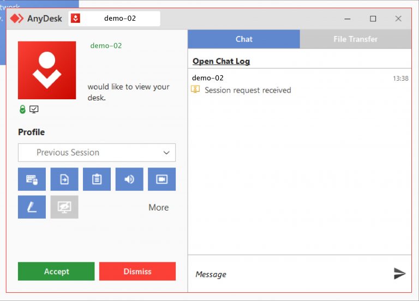Open Chat Log link
The image size is (419, 301).
tap(222, 61)
